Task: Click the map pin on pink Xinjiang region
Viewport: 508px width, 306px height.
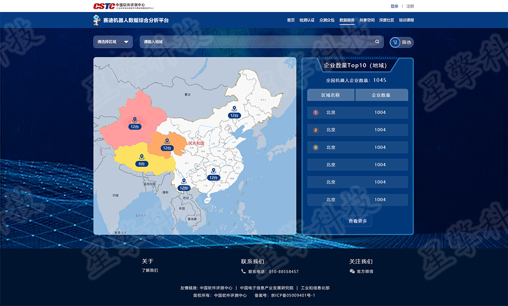Action: pyautogui.click(x=135, y=120)
